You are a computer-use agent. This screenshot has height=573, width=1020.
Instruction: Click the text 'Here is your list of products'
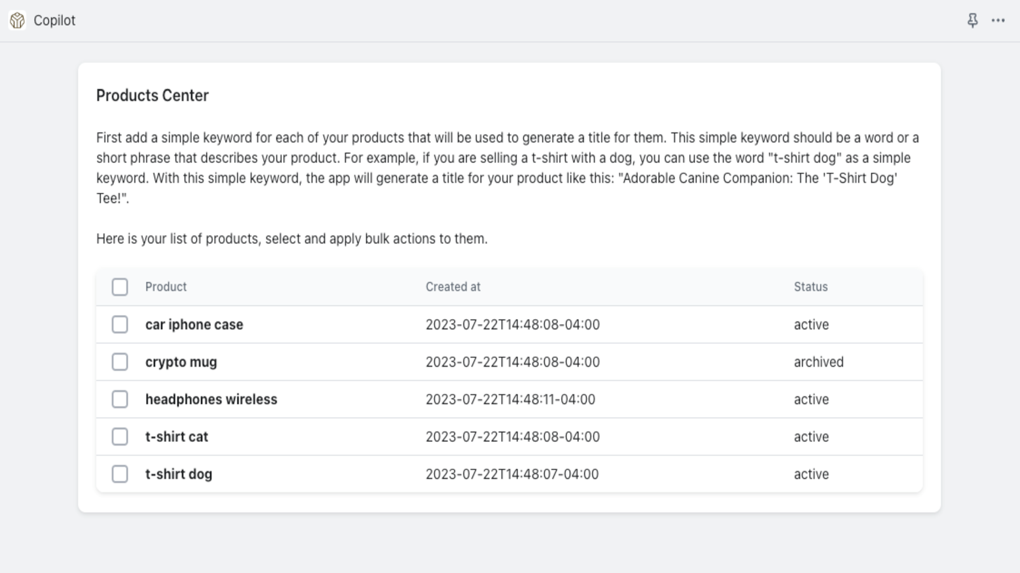[x=178, y=239]
